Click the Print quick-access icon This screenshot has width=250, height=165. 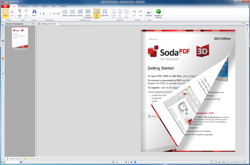[11, 2]
